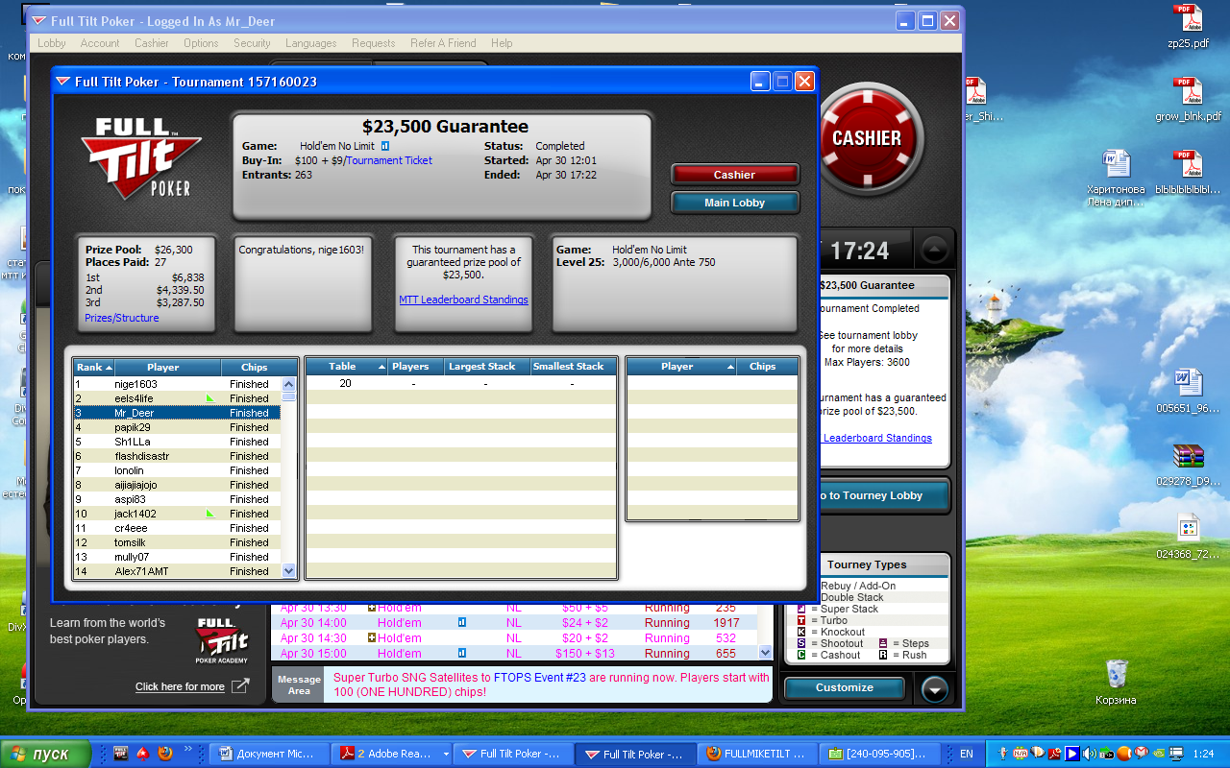Select player flashdisastr in the standings
The width and height of the screenshot is (1230, 768).
click(177, 456)
